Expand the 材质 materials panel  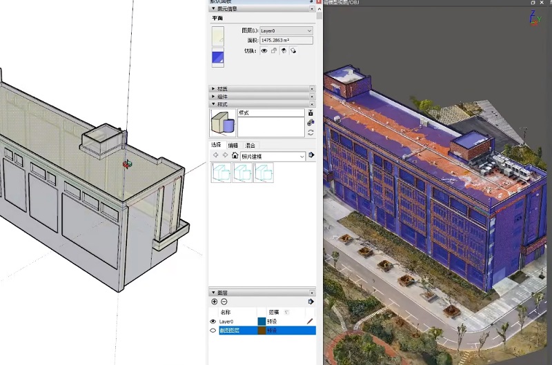click(213, 88)
